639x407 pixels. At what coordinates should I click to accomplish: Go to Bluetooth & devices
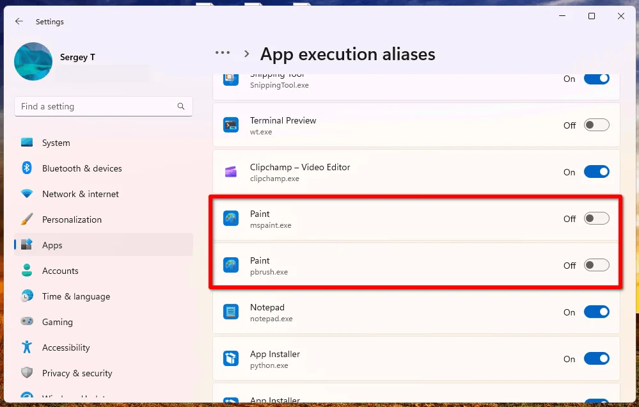coord(82,168)
